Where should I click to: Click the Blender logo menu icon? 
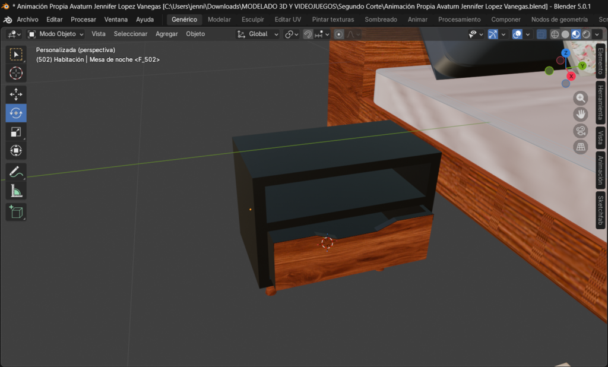tap(7, 20)
